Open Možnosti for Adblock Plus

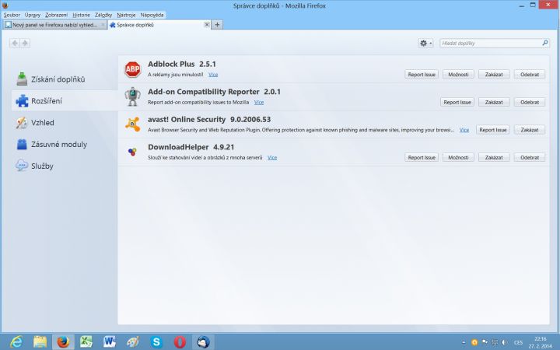coord(458,75)
